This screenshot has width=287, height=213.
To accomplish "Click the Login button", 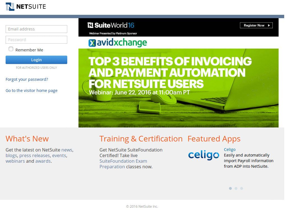I will point(36,60).
